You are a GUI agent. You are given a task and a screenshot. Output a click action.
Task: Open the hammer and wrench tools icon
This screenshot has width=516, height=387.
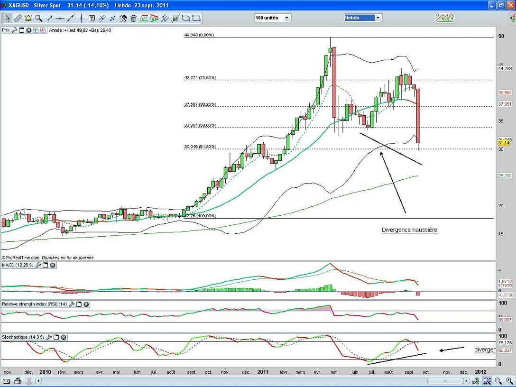[x=123, y=18]
